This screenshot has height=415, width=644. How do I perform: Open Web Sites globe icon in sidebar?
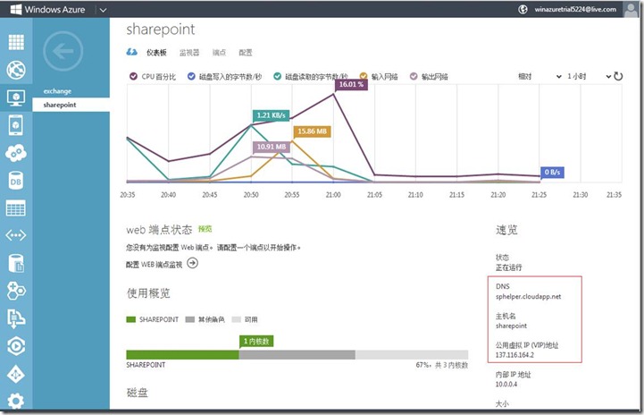[16, 70]
